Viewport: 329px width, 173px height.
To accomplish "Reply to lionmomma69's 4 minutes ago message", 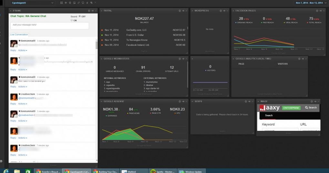I will 13,87.
